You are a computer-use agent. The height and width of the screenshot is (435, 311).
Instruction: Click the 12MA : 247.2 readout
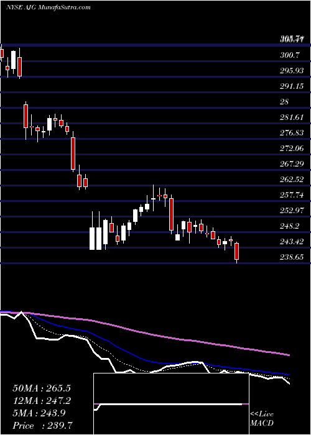click(x=42, y=401)
